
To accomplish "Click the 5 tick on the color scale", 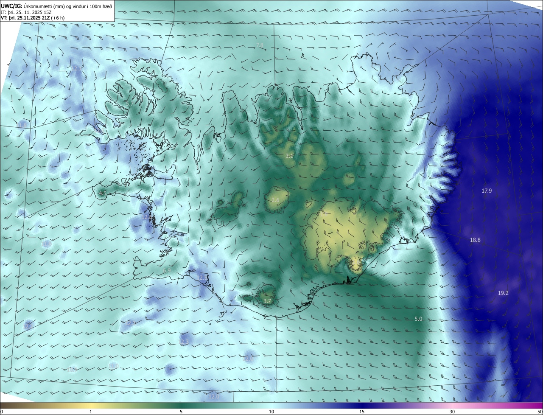I will point(181,412).
